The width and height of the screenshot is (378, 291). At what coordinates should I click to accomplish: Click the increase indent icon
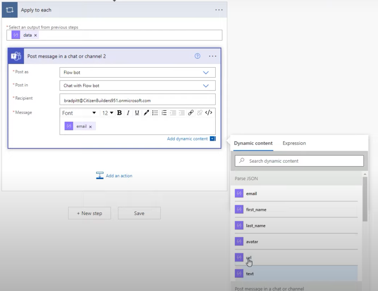182,113
